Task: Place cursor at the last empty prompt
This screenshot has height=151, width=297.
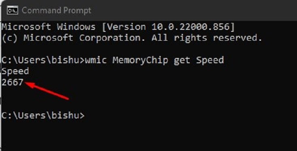Action: pyautogui.click(x=87, y=116)
